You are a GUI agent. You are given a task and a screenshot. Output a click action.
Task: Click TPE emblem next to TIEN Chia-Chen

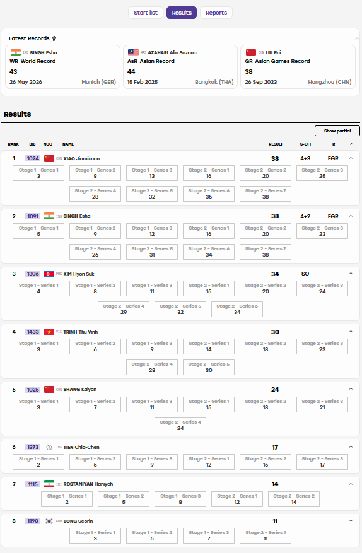click(x=49, y=447)
